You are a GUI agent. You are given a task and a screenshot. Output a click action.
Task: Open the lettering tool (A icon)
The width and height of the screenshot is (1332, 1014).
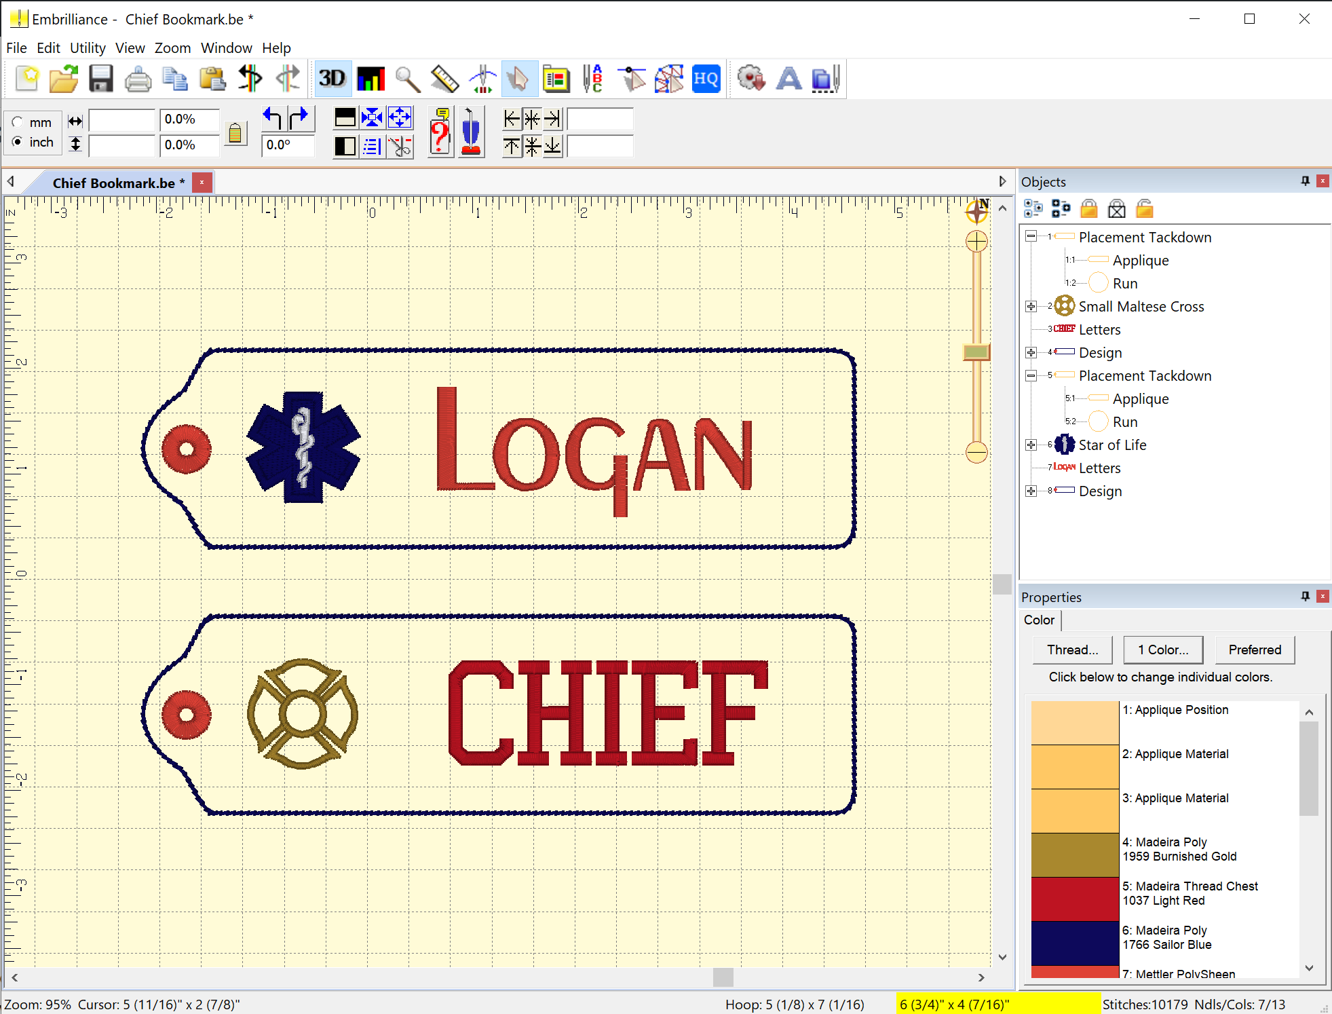(x=788, y=79)
